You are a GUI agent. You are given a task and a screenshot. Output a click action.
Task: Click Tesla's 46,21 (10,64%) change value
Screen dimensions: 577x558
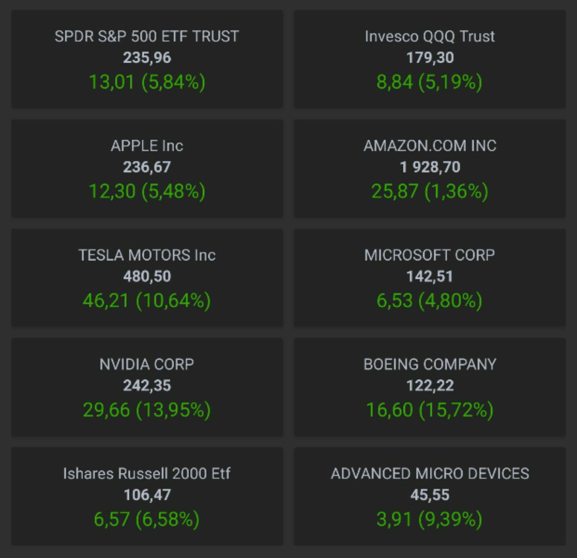tap(147, 300)
